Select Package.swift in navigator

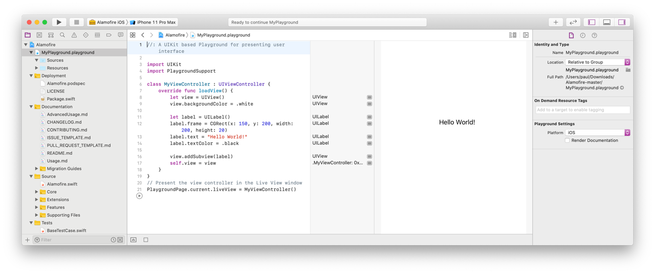(x=61, y=99)
